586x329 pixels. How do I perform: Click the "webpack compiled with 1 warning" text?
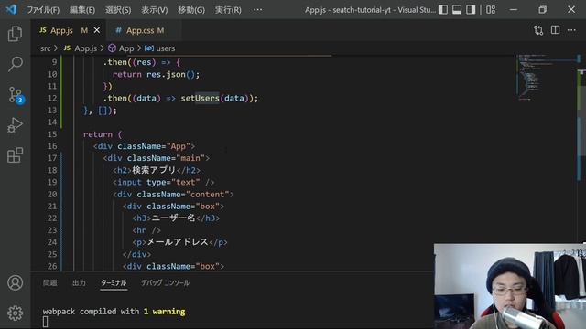(114, 312)
